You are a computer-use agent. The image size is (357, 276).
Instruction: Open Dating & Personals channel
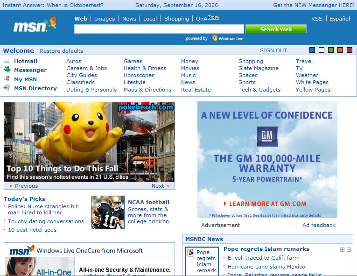click(x=91, y=90)
